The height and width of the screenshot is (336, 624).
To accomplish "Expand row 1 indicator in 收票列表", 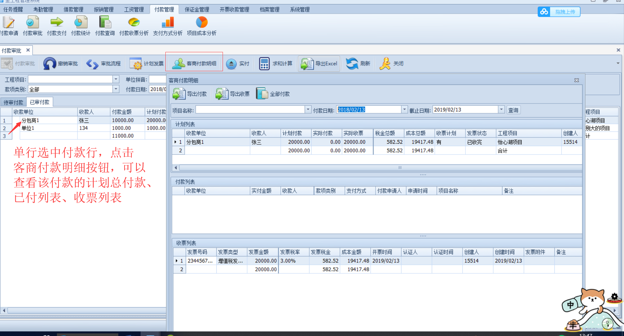I will coord(177,261).
